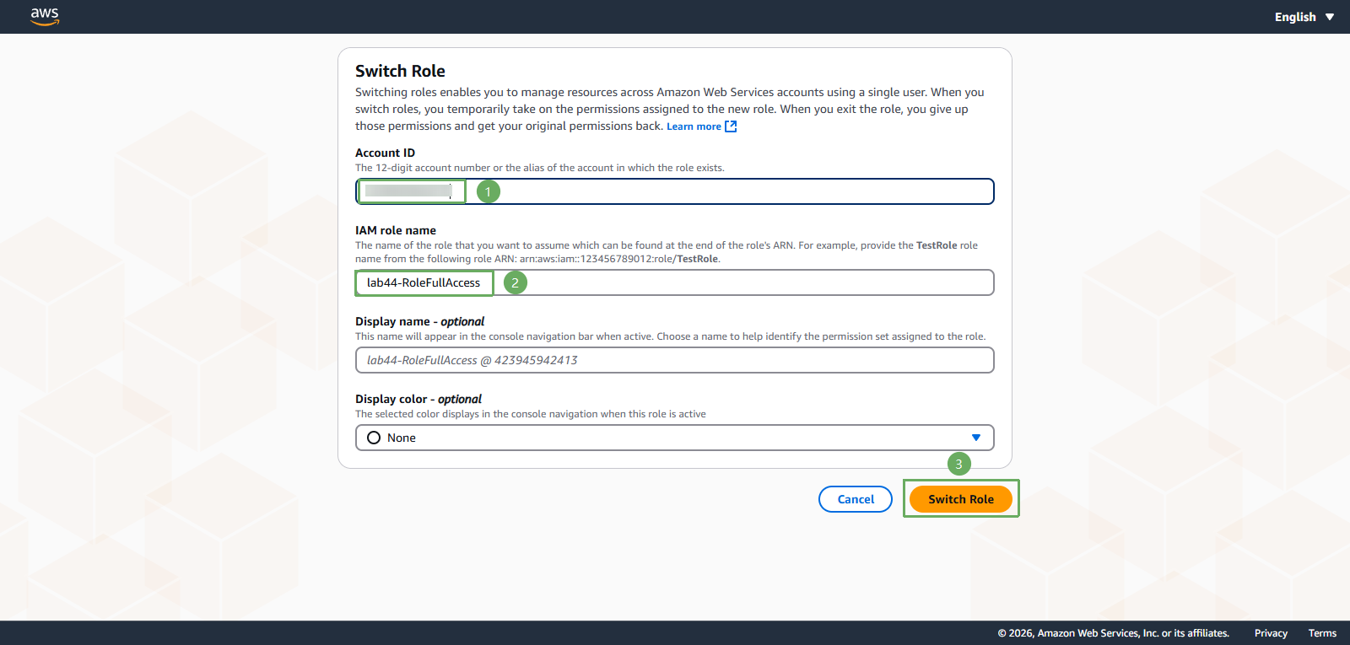Focus the Display name optional field
Screen dimensions: 1350x645
click(x=675, y=360)
